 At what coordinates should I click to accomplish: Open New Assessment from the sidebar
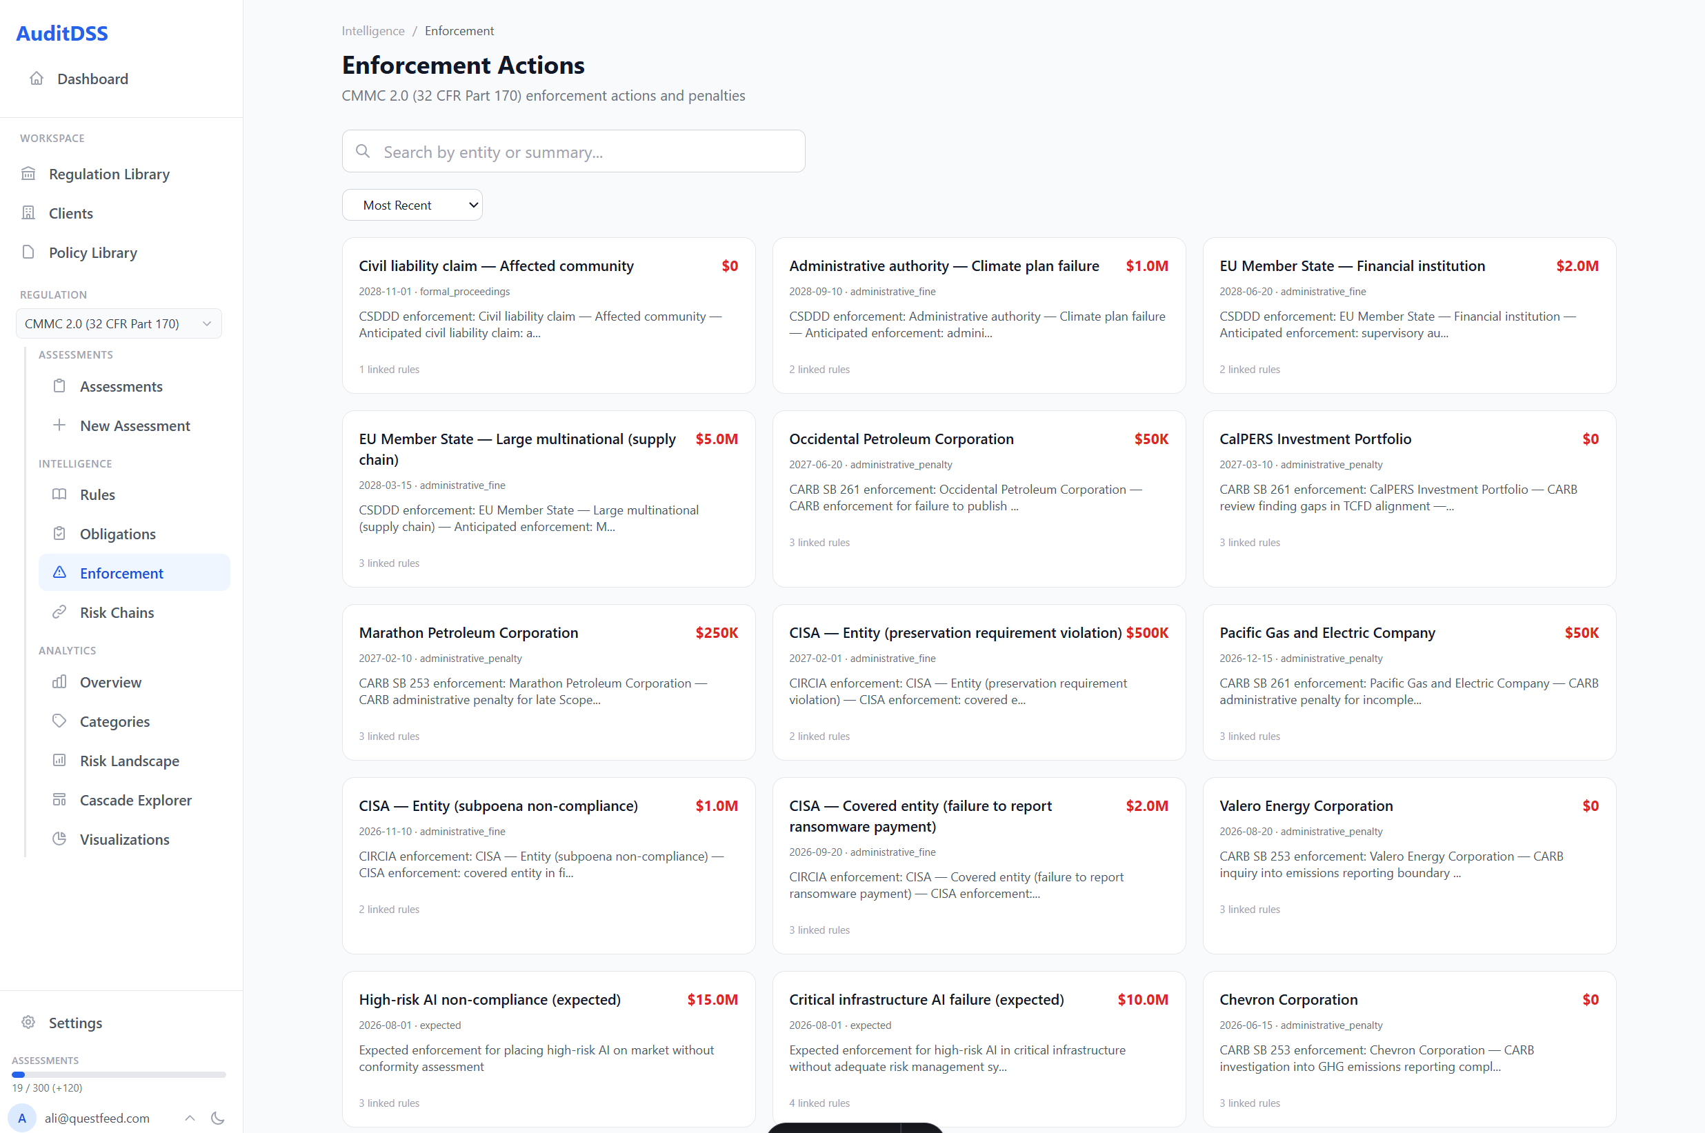(134, 425)
